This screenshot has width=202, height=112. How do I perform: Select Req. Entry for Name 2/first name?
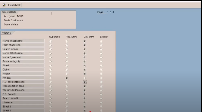tap(67, 53)
